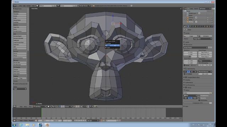Toggle Camera visibility eye in outliner
The image size is (227, 127).
coord(207,18)
